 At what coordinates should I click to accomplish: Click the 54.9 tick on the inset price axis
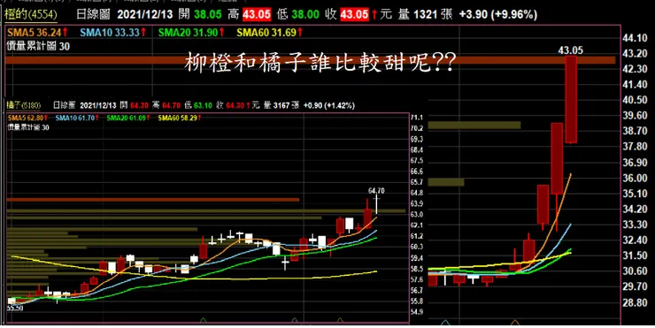pyautogui.click(x=418, y=312)
